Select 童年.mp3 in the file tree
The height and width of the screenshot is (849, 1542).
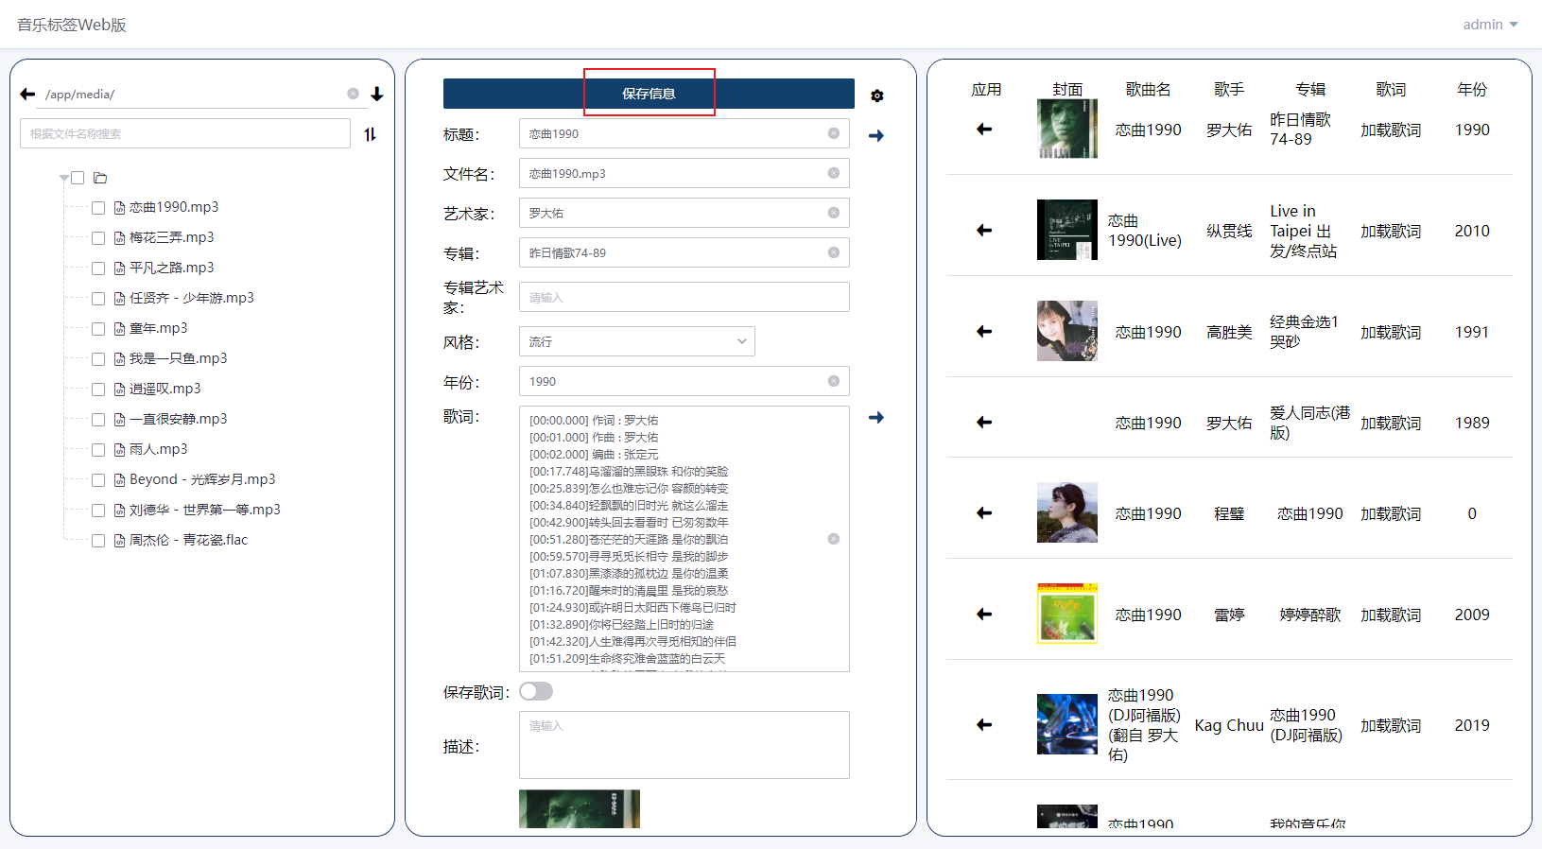[158, 328]
